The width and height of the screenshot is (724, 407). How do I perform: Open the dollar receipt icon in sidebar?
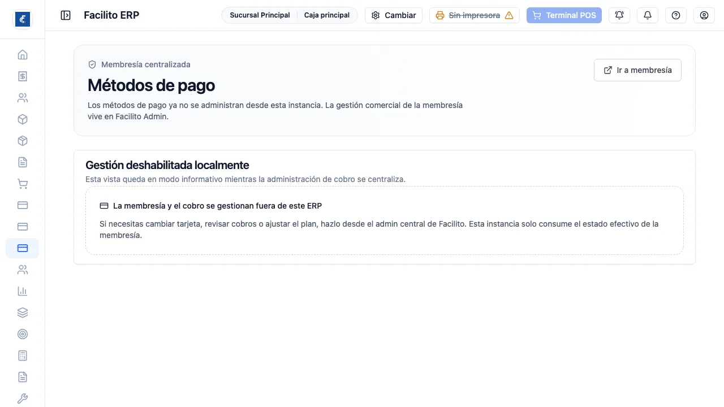pos(23,76)
